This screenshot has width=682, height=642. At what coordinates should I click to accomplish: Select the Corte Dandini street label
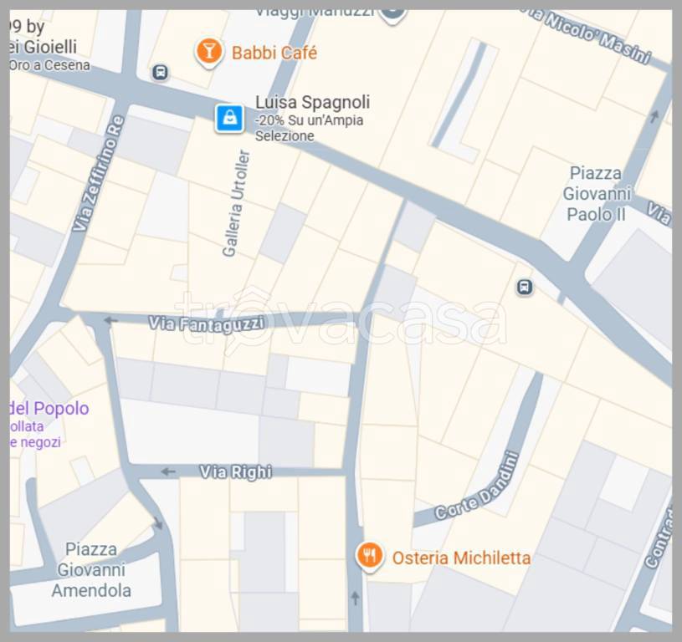(x=477, y=486)
